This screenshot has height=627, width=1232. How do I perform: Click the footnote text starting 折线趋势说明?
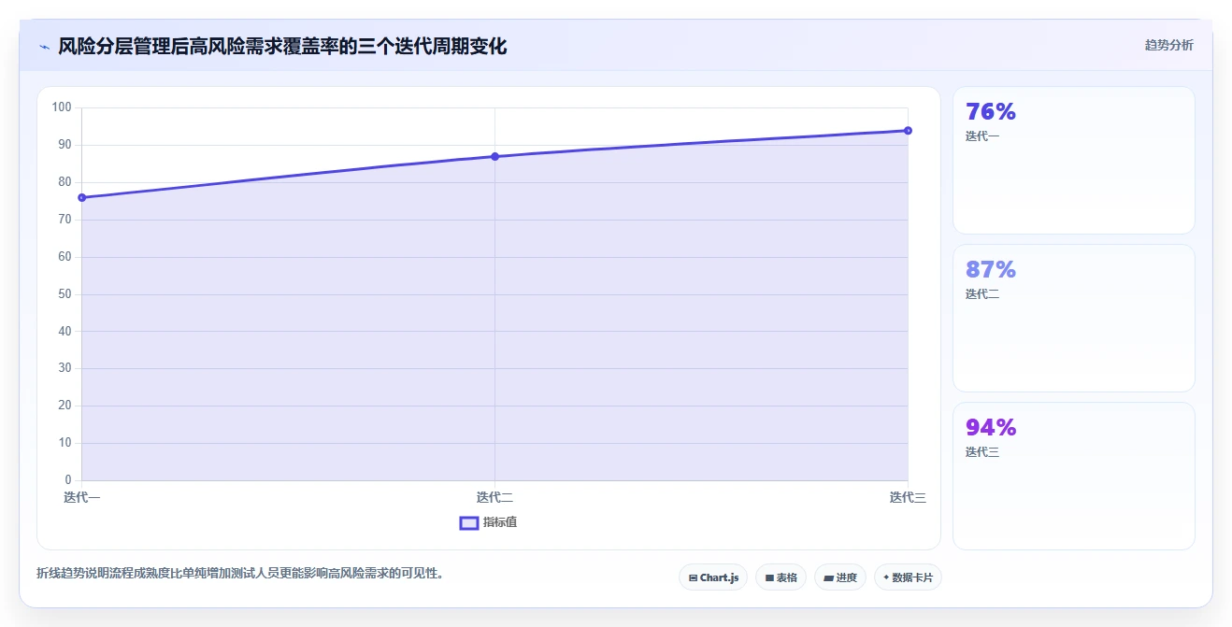pos(239,573)
